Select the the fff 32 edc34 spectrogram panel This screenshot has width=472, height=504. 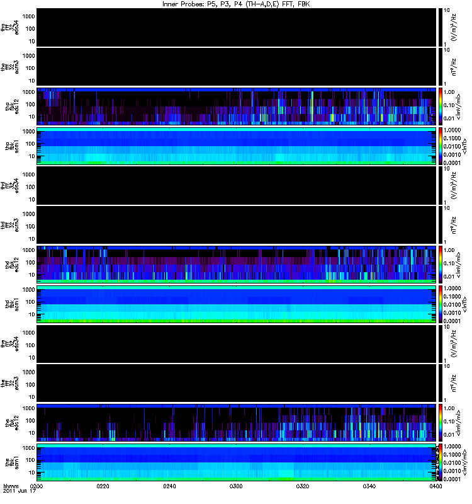pyautogui.click(x=237, y=343)
